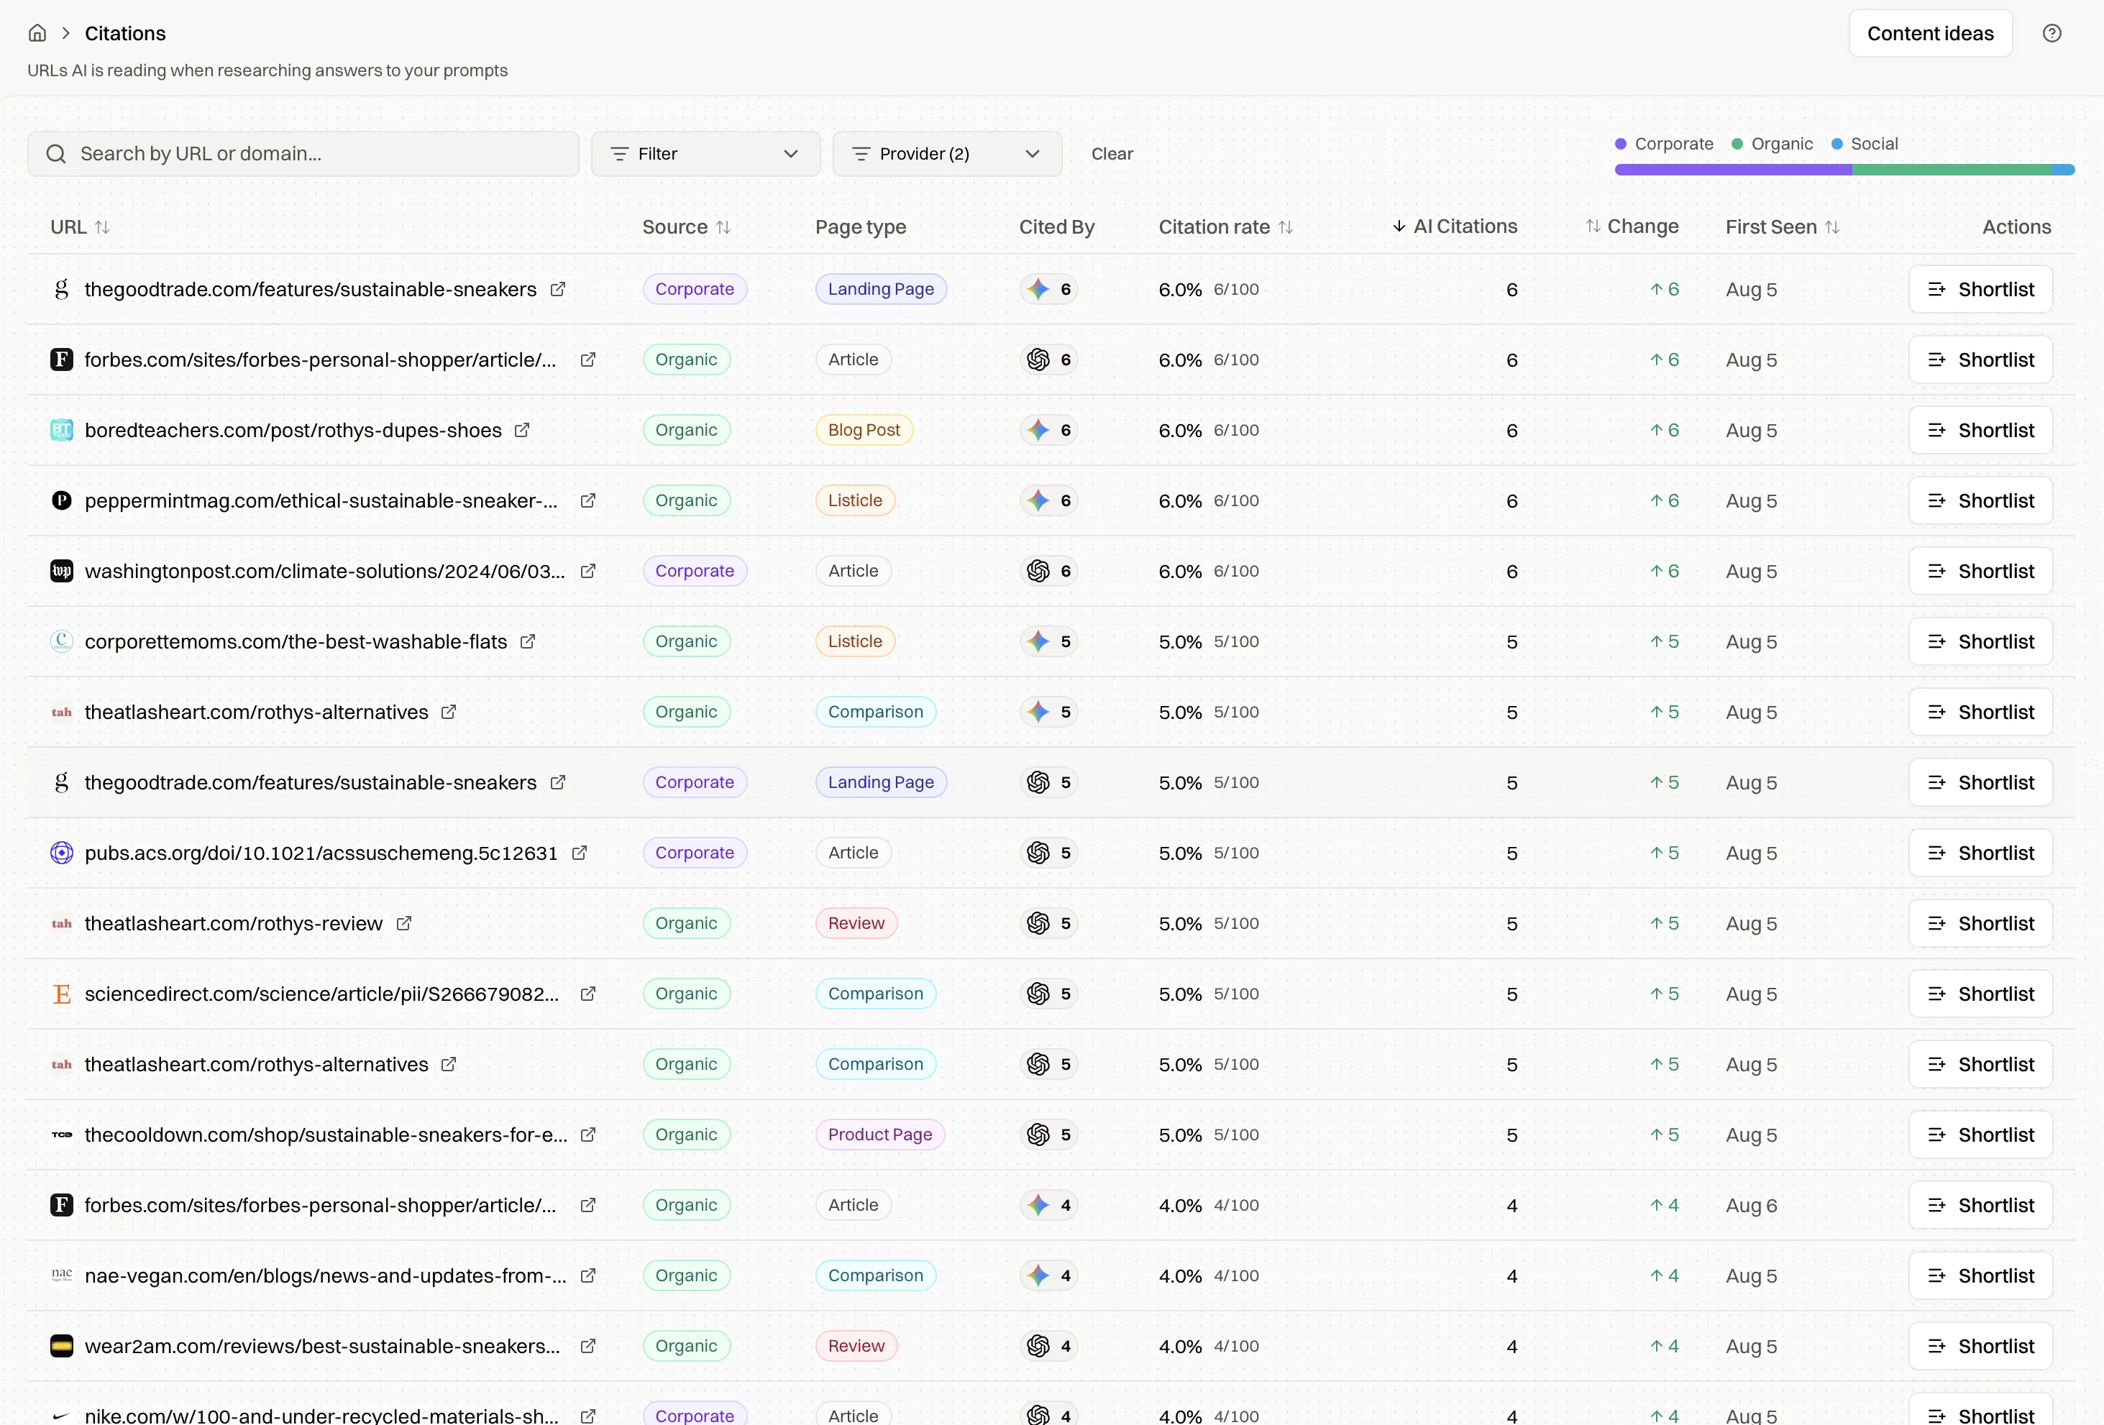Click the Corporate legend color dot
2104x1425 pixels.
click(1621, 144)
